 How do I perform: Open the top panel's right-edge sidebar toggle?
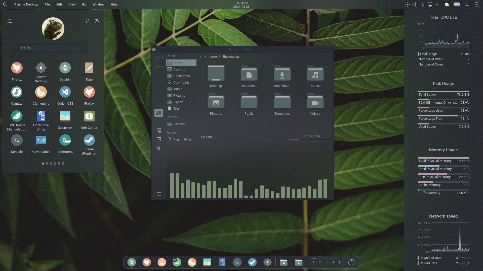477,5
